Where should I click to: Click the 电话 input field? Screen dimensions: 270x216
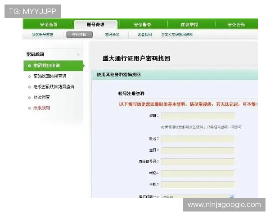point(198,173)
